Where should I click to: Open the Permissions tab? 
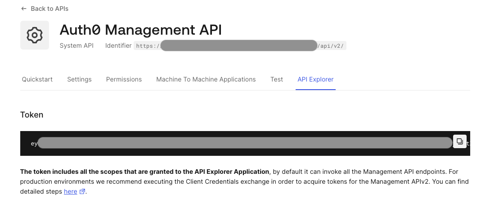click(x=124, y=79)
